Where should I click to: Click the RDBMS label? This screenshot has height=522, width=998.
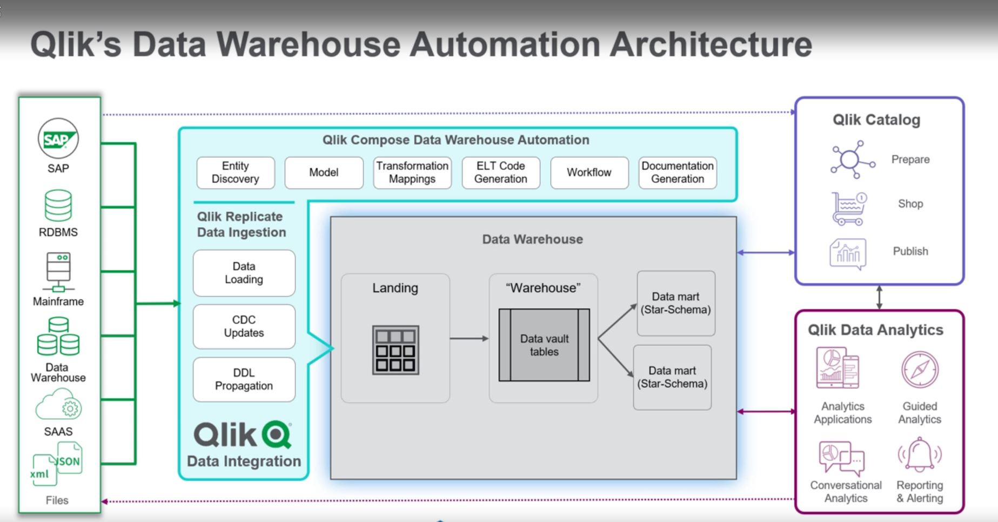[58, 232]
